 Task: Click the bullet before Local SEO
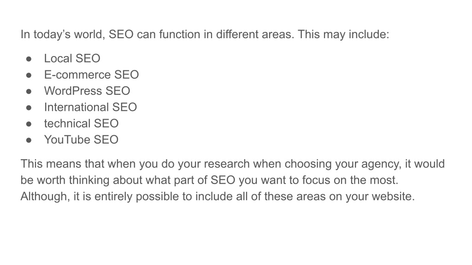point(29,59)
